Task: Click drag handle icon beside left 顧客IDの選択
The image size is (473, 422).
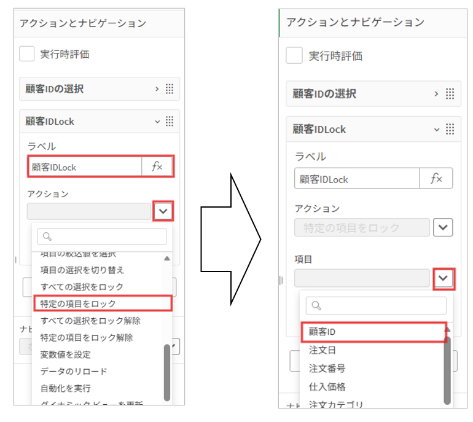Action: [170, 89]
